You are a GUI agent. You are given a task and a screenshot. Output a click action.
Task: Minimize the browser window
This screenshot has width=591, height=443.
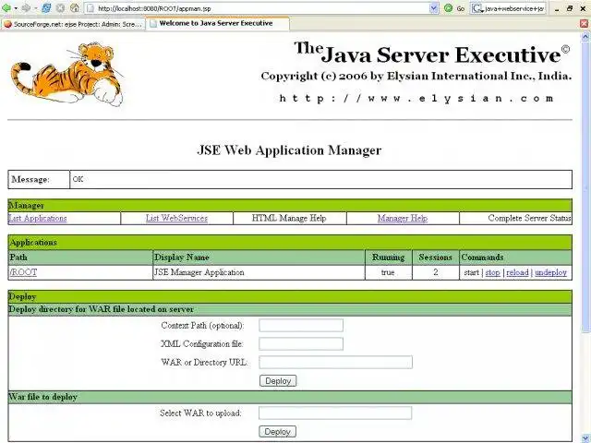(557, 8)
